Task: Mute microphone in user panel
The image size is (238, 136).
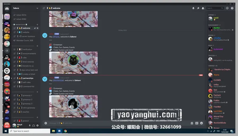Action: pos(30,125)
